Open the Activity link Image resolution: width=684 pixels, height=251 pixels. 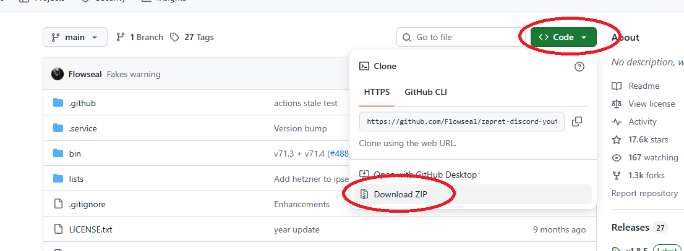pos(642,122)
